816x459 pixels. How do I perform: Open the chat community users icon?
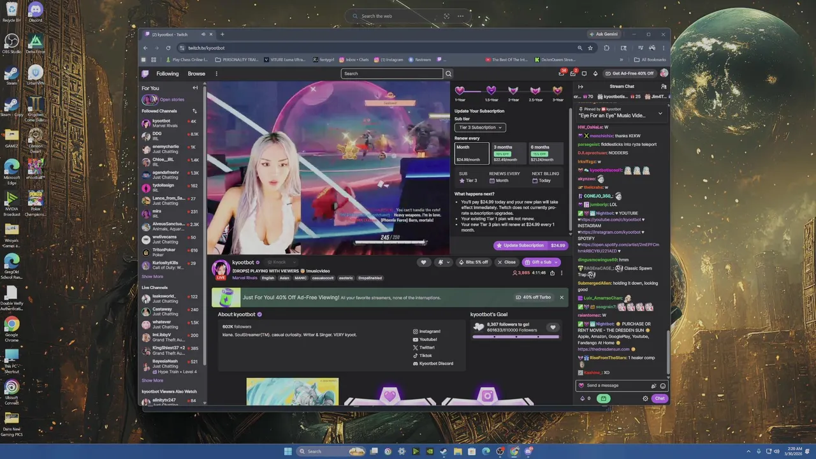664,87
